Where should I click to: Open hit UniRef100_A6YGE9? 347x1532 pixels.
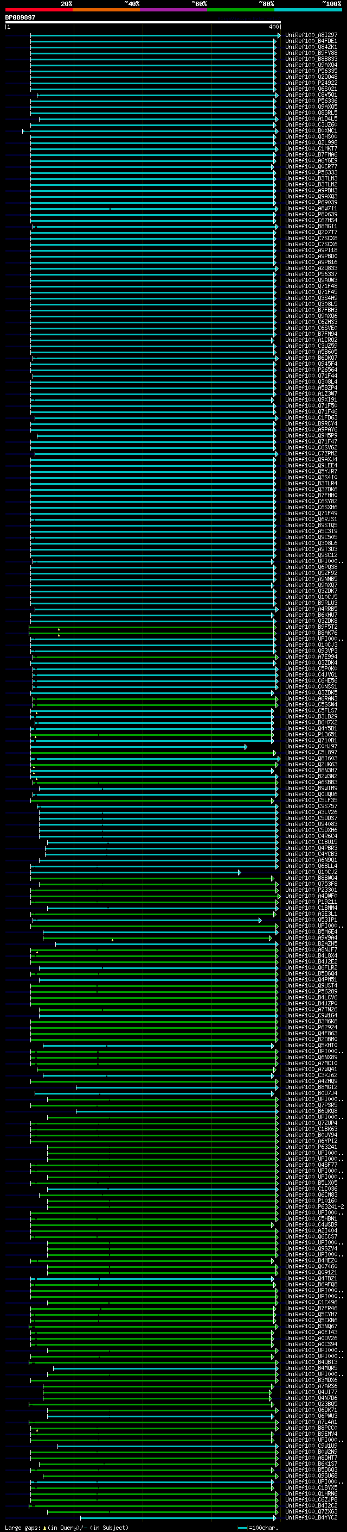[x=311, y=160]
